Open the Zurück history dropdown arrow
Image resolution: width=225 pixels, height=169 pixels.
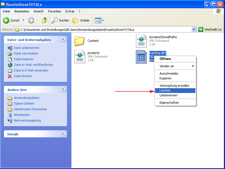click(x=23, y=20)
